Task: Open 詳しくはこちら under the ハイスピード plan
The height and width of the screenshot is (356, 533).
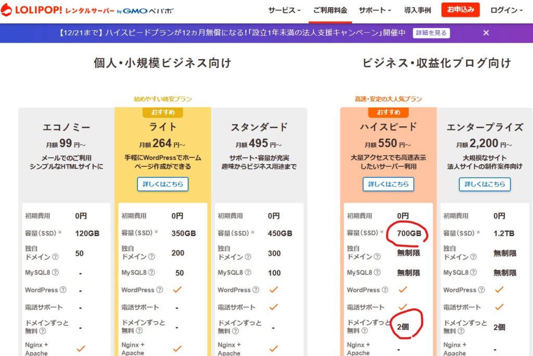Action: [x=388, y=184]
